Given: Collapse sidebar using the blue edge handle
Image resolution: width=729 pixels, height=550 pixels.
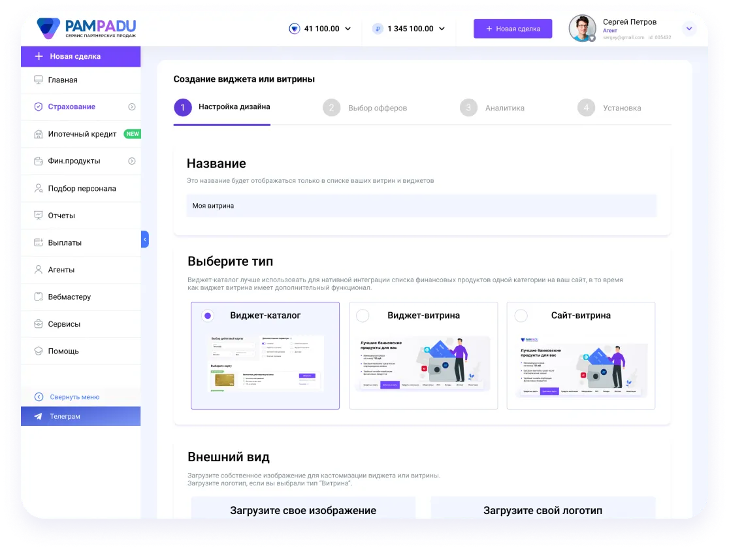Looking at the screenshot, I should point(145,240).
